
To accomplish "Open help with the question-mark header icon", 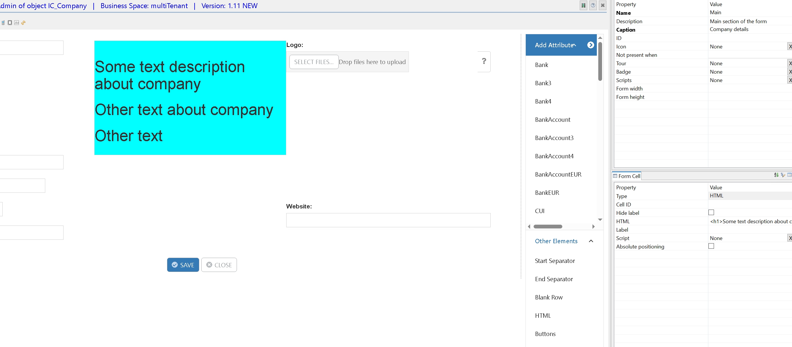I will coord(593,5).
